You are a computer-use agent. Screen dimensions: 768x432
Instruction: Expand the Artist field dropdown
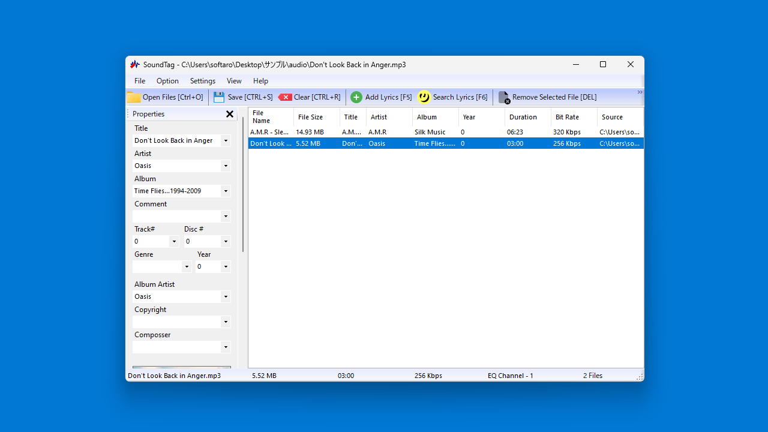(226, 166)
